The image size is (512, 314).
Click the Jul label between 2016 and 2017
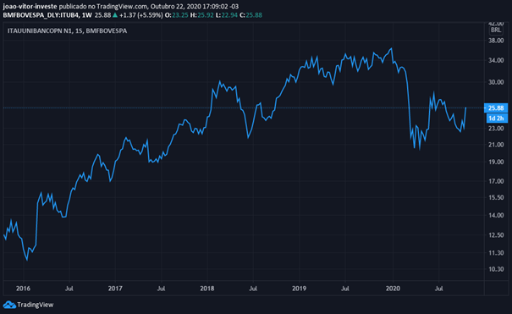coord(69,289)
